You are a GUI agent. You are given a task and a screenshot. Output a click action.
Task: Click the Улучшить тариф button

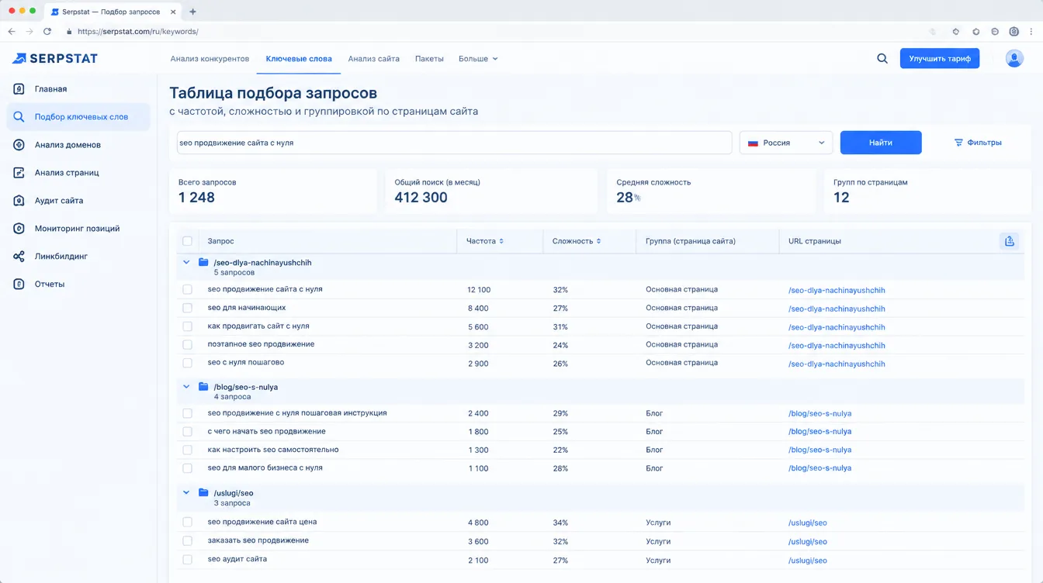(940, 58)
